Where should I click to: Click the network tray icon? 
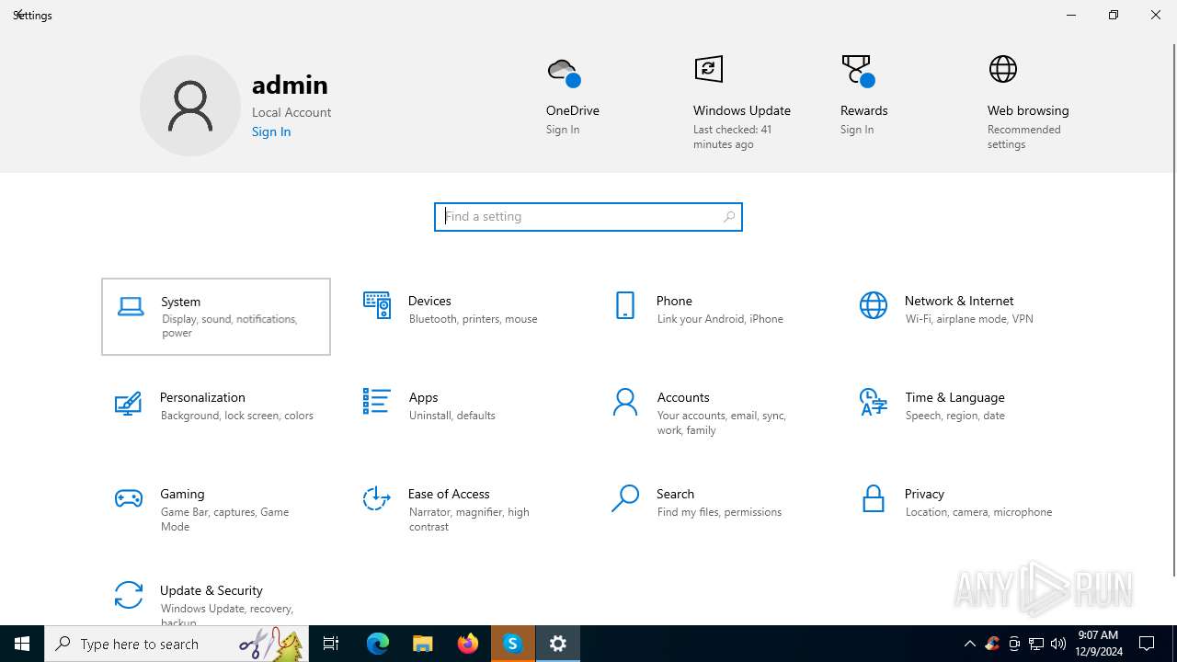[x=1036, y=644]
